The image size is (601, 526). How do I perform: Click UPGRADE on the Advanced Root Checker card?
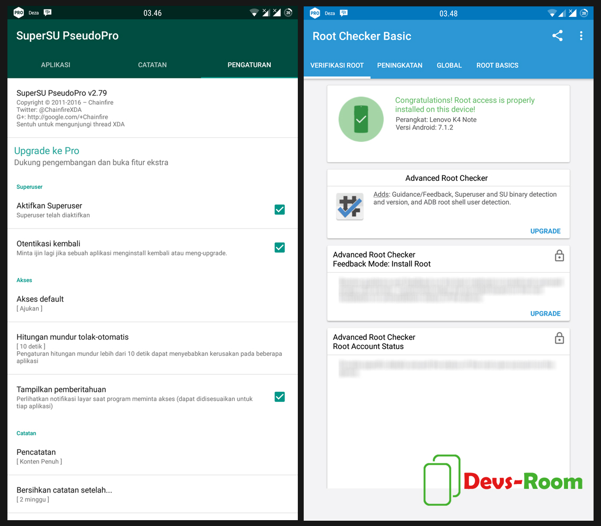click(x=545, y=231)
